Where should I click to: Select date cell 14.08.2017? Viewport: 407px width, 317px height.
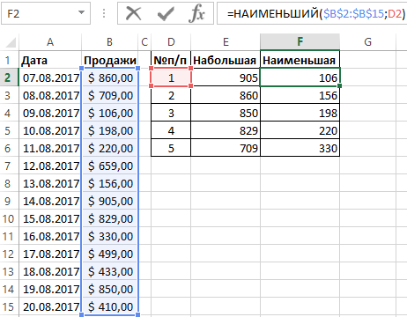click(x=50, y=201)
